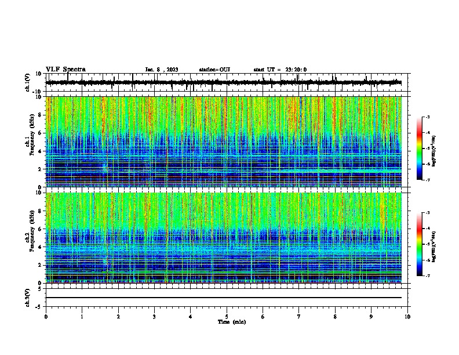The image size is (459, 355).
Task: Click the ch.1 color scale bar
Action: [420, 148]
